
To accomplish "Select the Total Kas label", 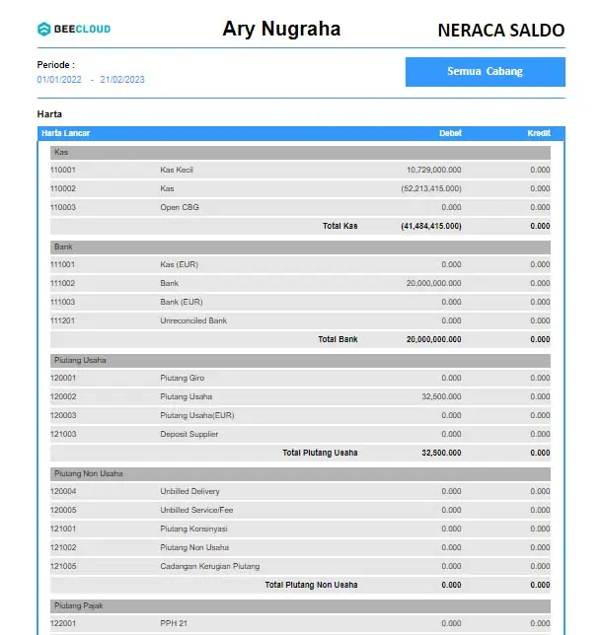I will point(340,226).
